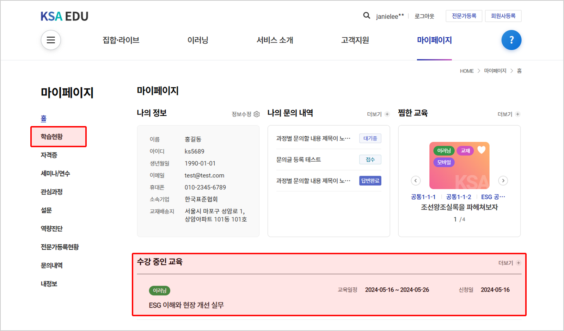Image resolution: width=564 pixels, height=331 pixels.
Task: Select 전문가등록현황 in the sidebar
Action: [60, 247]
